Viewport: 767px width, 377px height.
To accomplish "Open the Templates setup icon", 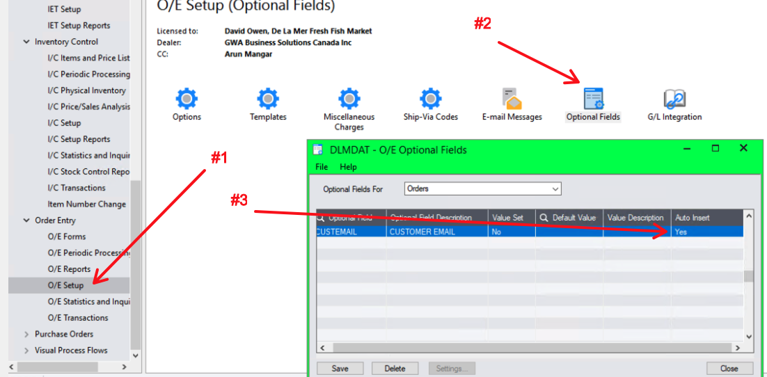I will coord(268,99).
